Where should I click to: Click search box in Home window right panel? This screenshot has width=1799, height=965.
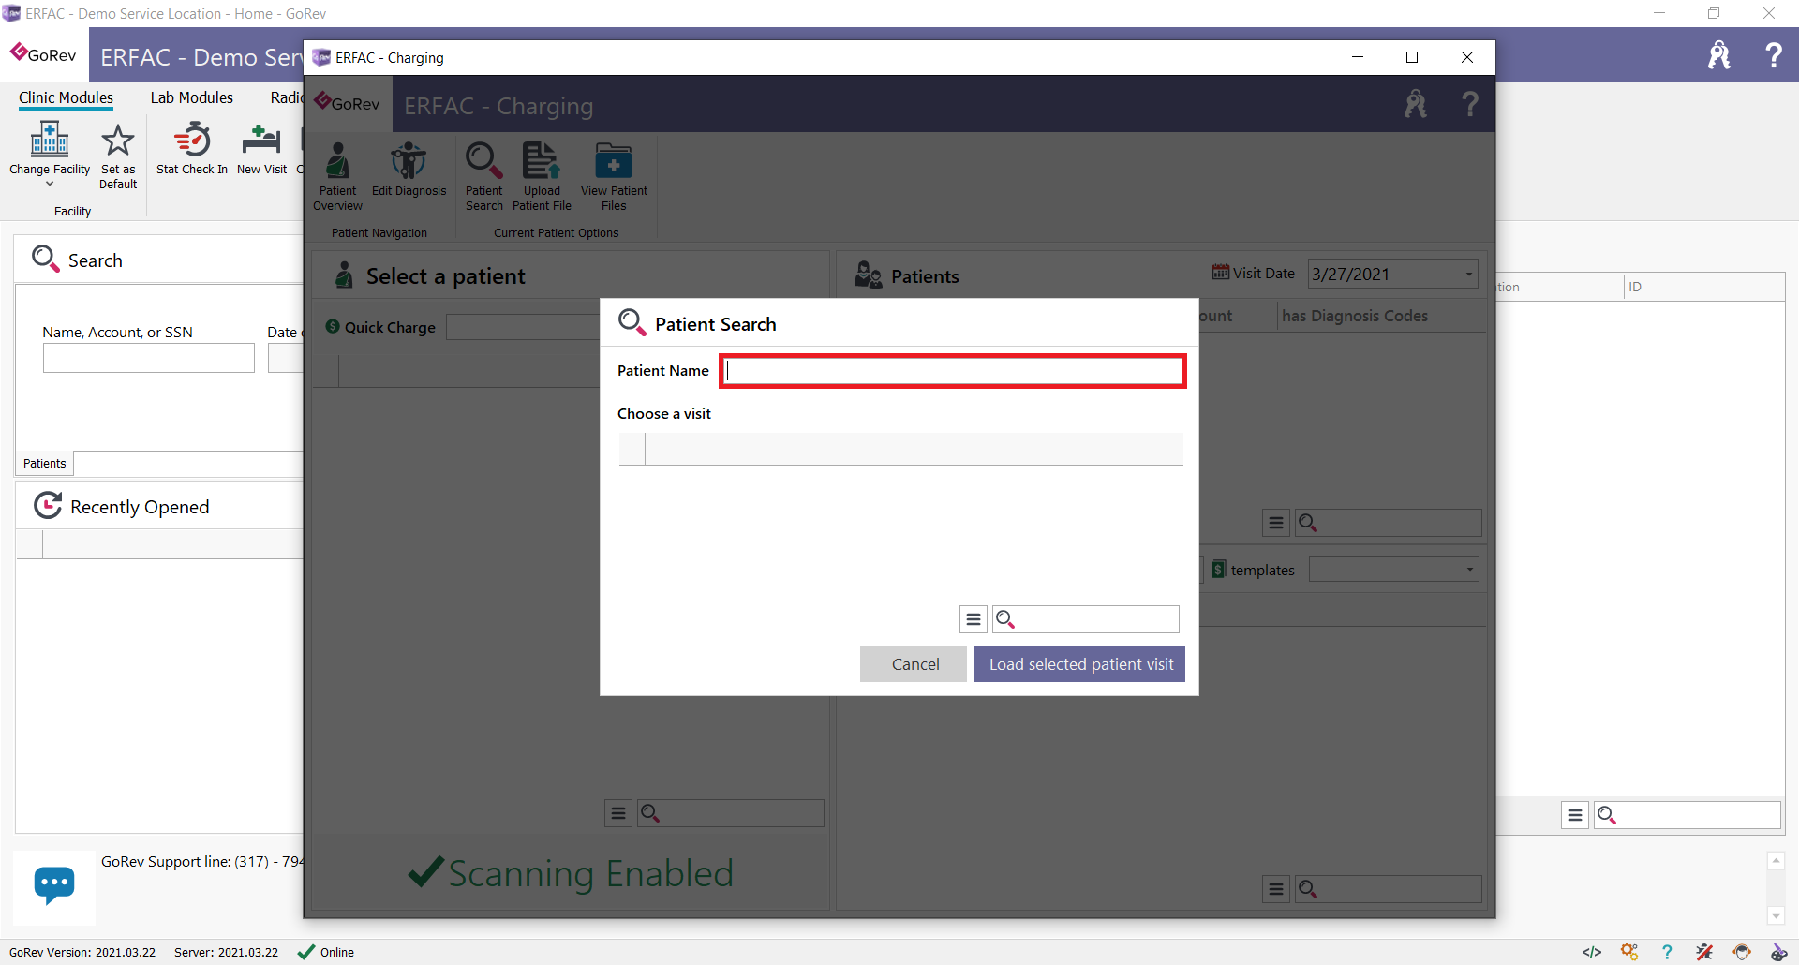(x=1687, y=815)
